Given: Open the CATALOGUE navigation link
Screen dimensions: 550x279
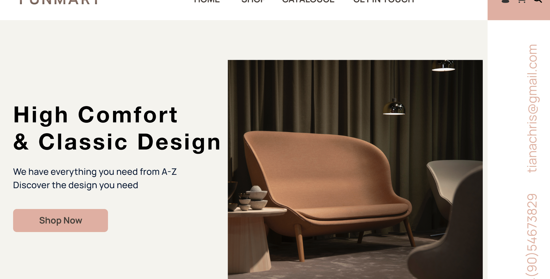Looking at the screenshot, I should point(308,2).
